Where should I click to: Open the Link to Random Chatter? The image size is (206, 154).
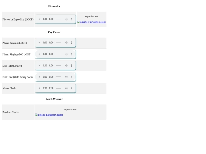pos(49,115)
